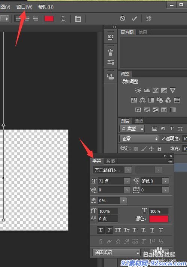The width and height of the screenshot is (187, 267).
Task: Add a black and white adjustment
Action: pos(151,100)
